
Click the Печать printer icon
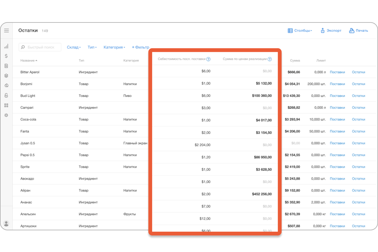point(352,30)
